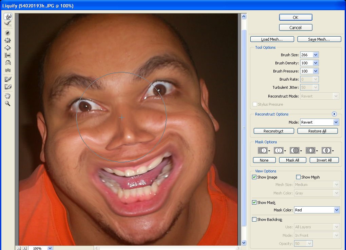Click the "Tool Options" section heading

point(265,47)
